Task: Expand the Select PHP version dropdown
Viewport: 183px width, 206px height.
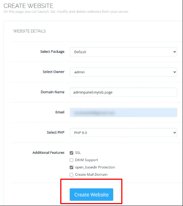Action: 123,133
